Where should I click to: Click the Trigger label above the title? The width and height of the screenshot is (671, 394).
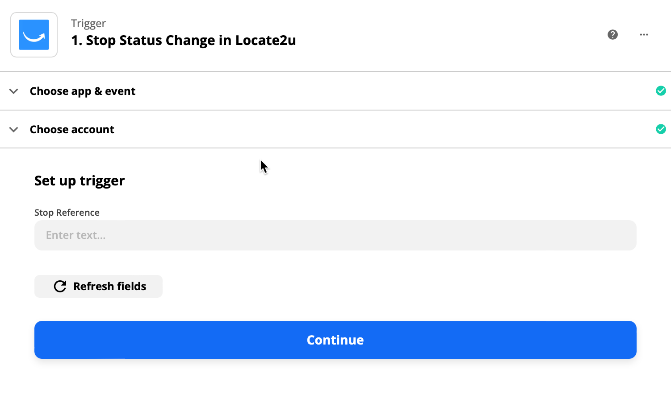pos(88,24)
